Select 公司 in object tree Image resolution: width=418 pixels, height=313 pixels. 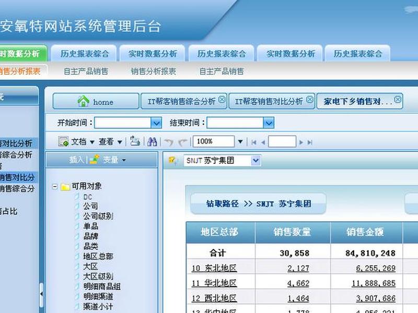[x=90, y=206]
